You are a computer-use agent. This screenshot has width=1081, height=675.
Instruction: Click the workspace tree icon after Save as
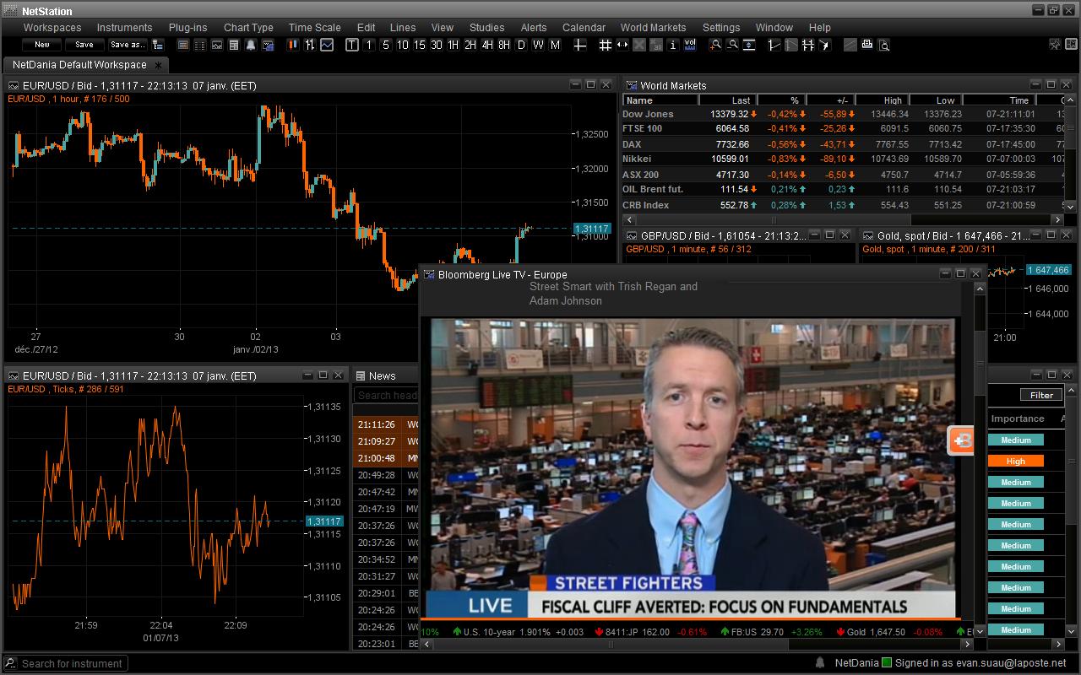[158, 45]
